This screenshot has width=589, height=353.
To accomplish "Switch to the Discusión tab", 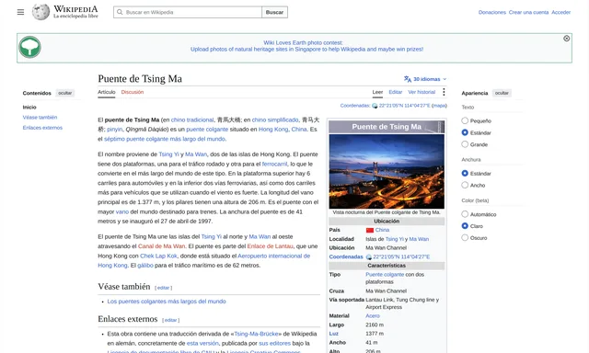I will (133, 92).
